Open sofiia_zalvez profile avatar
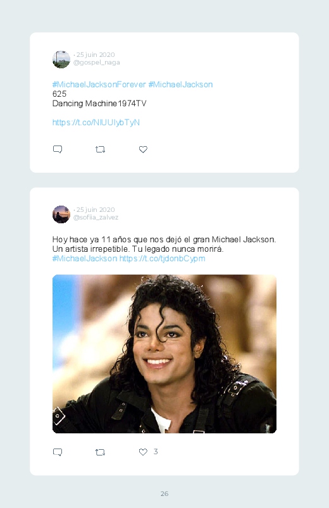Screen dimensions: 329x508 61,214
